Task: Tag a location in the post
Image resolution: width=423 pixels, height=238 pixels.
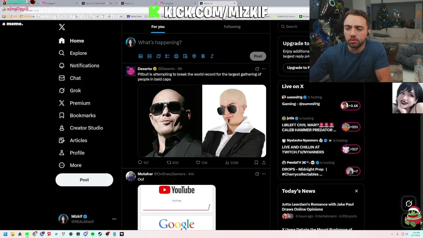Action: click(x=194, y=56)
